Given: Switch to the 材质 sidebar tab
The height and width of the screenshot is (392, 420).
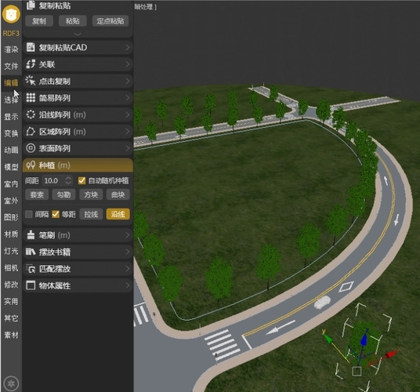Looking at the screenshot, I should coord(11,234).
